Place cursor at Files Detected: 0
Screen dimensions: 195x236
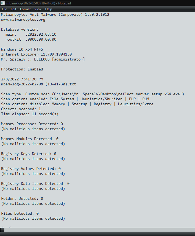tap(20, 213)
